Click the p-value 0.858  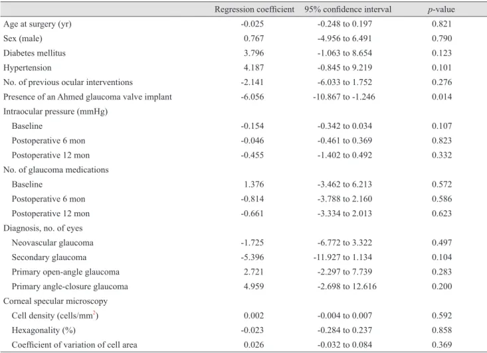[442, 330]
